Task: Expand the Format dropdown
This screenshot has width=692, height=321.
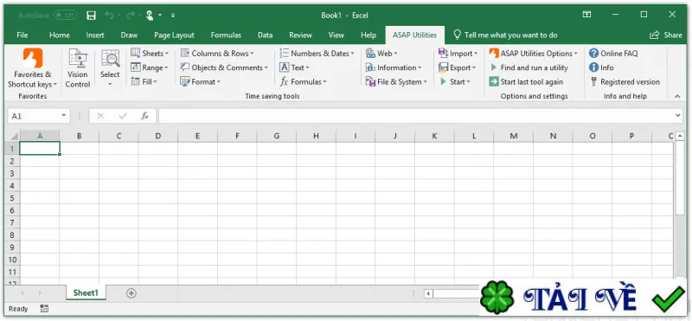Action: [x=200, y=81]
